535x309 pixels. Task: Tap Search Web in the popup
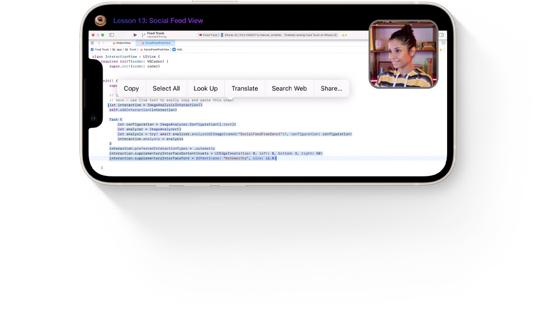[289, 89]
